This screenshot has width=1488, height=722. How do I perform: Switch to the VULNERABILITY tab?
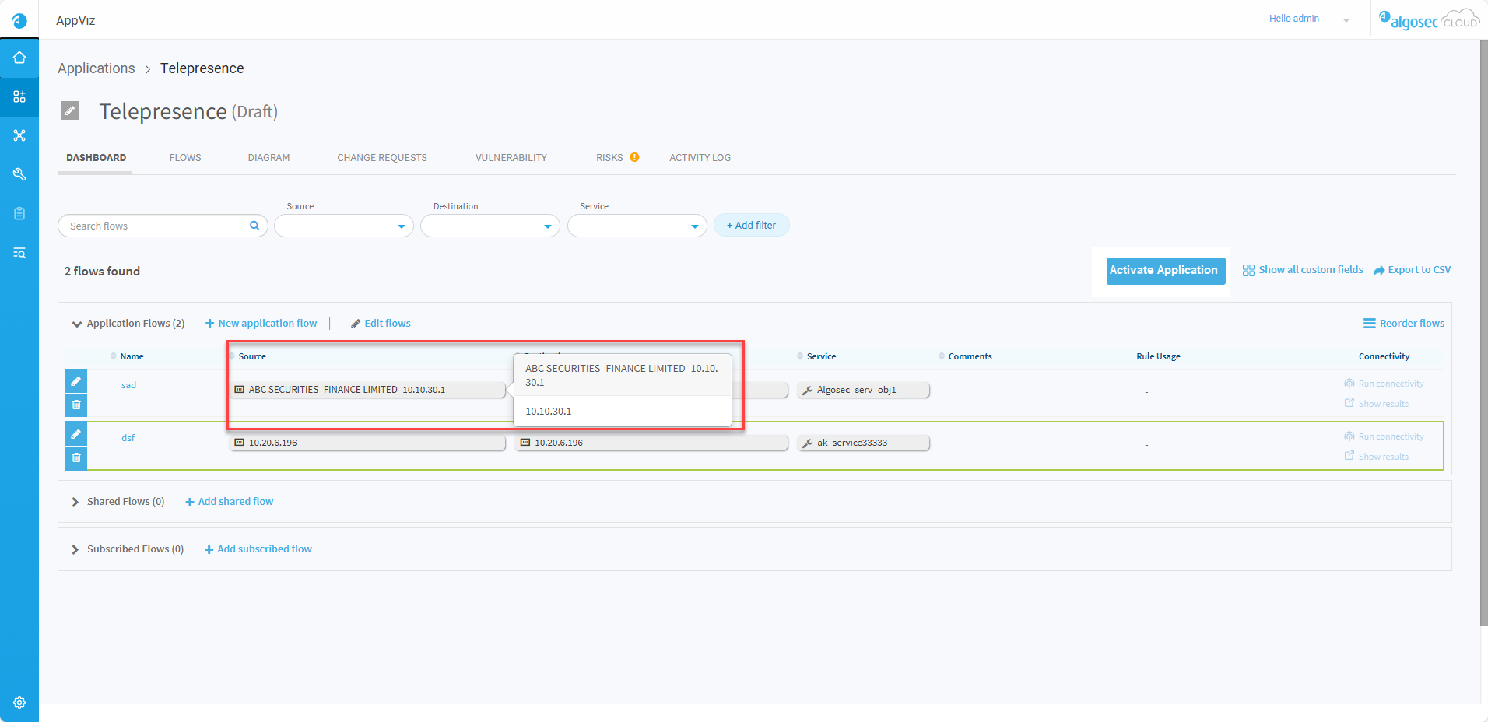pyautogui.click(x=511, y=158)
